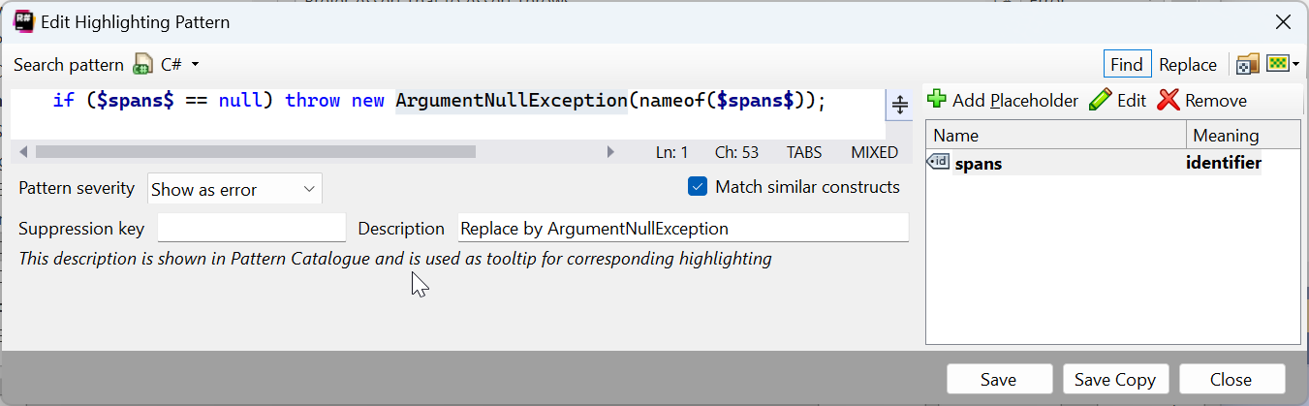Switch to Find mode
Image resolution: width=1309 pixels, height=406 pixels.
(1127, 64)
